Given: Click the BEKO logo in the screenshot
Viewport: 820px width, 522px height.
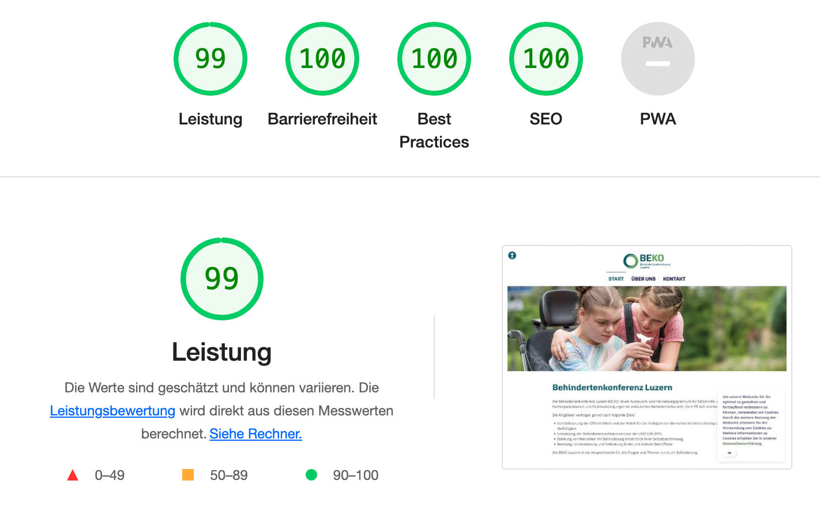Looking at the screenshot, I should [646, 261].
